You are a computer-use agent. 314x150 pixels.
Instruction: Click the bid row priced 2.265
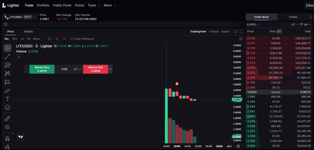point(279,97)
